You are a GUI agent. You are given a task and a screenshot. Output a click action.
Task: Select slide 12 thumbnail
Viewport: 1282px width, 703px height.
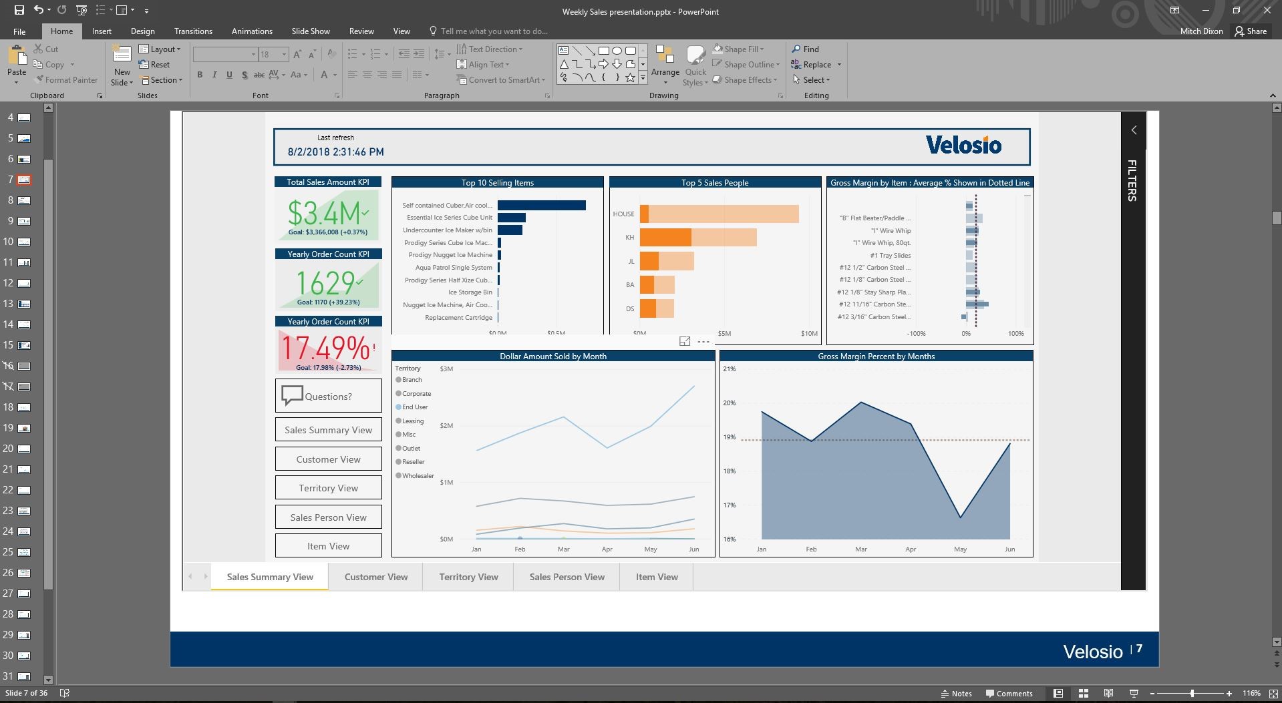23,283
